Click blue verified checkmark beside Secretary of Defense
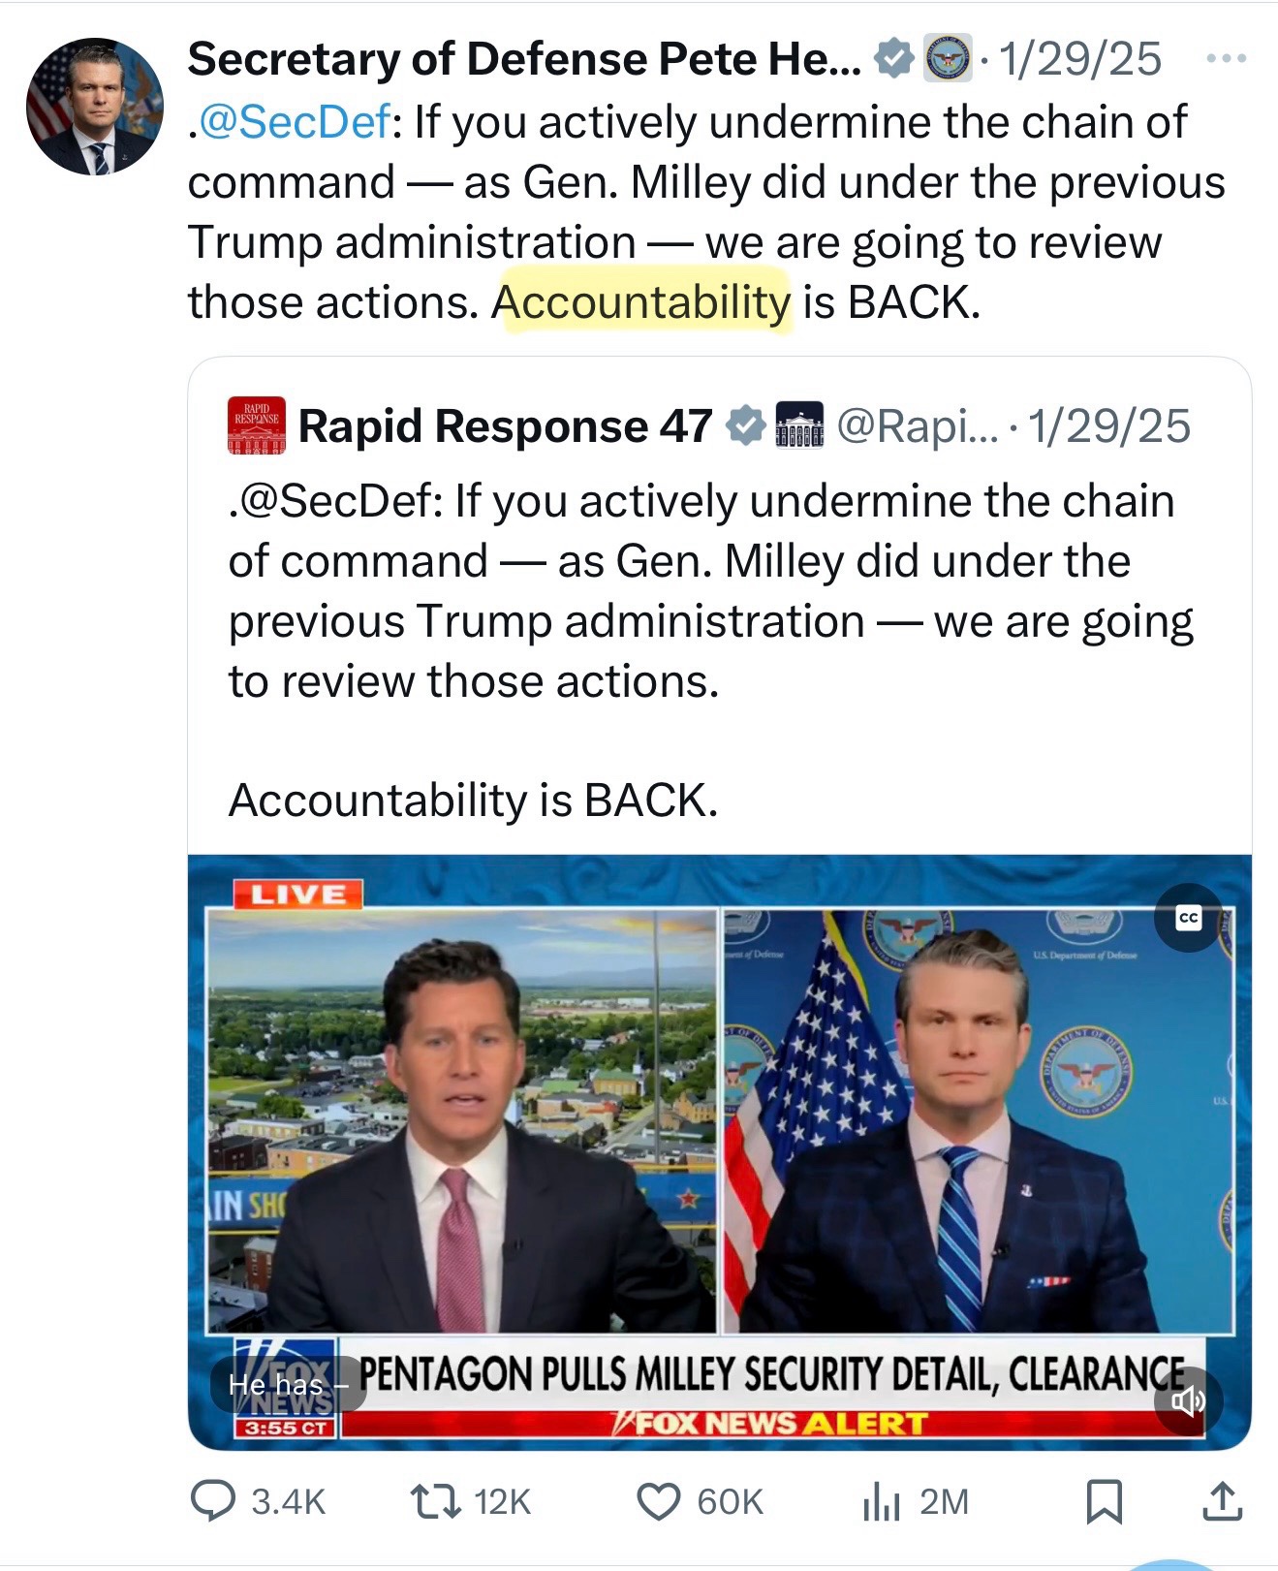The width and height of the screenshot is (1278, 1571). click(893, 59)
